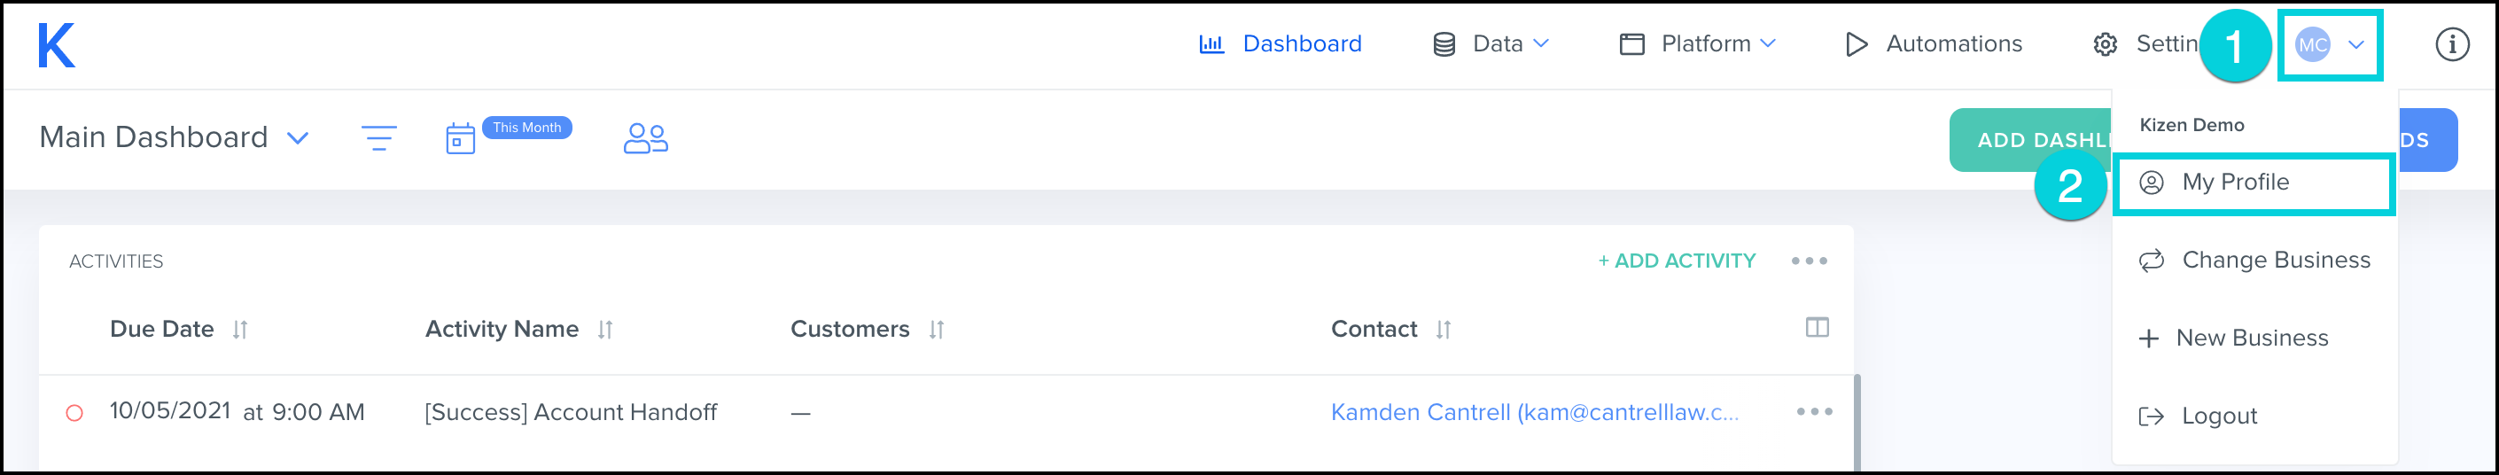Sort activities by Activity Name
This screenshot has width=2499, height=475.
(x=605, y=330)
